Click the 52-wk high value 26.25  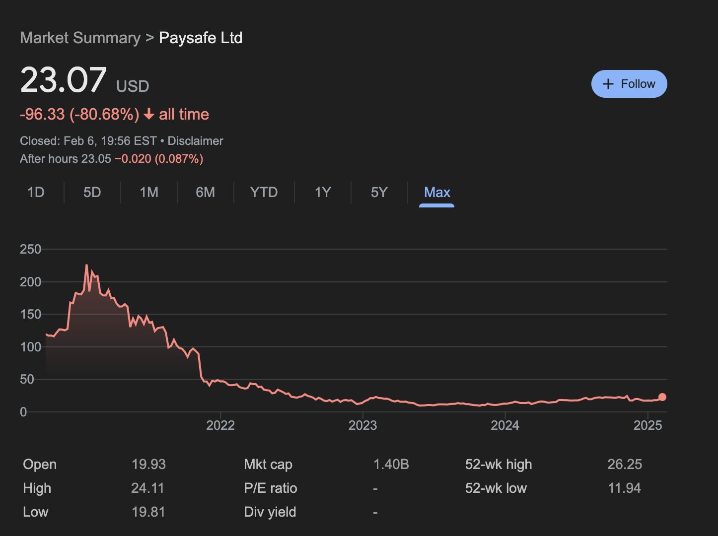[625, 465]
